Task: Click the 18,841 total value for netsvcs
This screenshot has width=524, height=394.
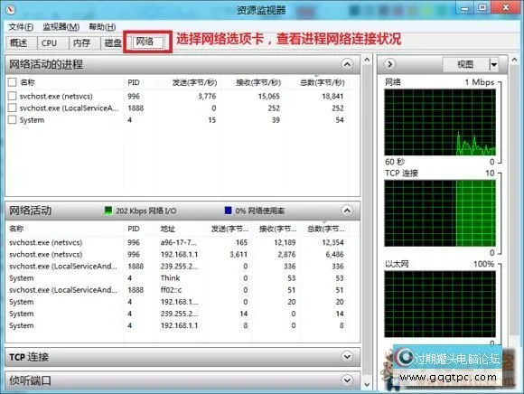Action: [x=332, y=97]
